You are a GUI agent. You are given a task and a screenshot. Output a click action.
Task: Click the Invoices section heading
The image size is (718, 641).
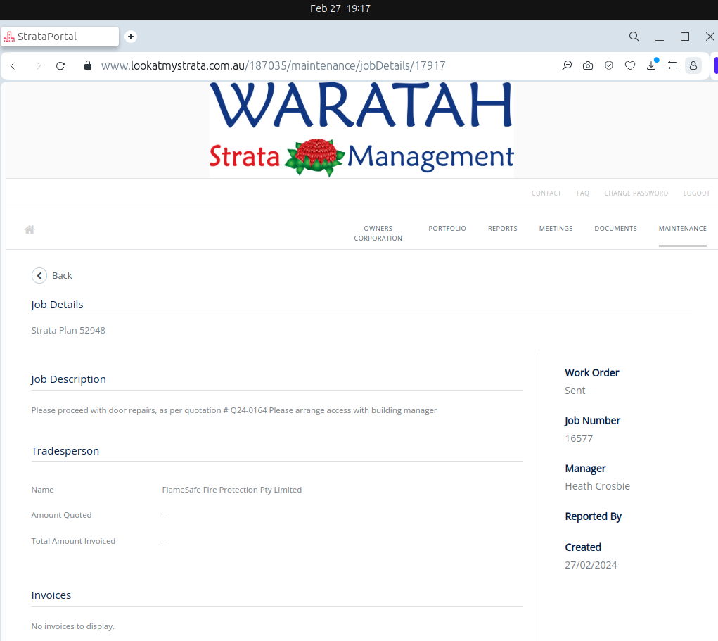(x=51, y=595)
